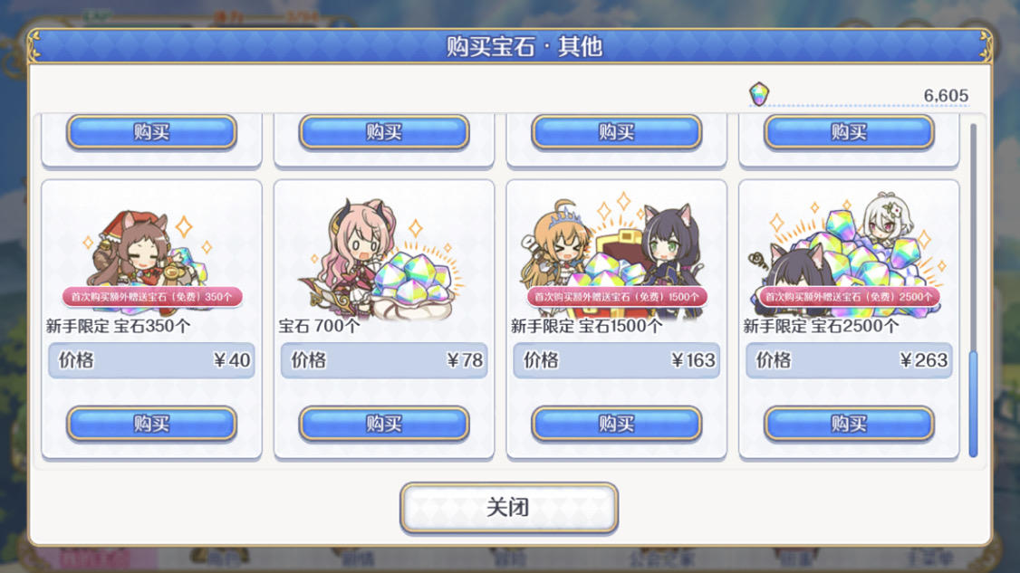This screenshot has width=1020, height=573.
Task: Buy the 宝石350个 newcomer pack
Action: click(151, 424)
